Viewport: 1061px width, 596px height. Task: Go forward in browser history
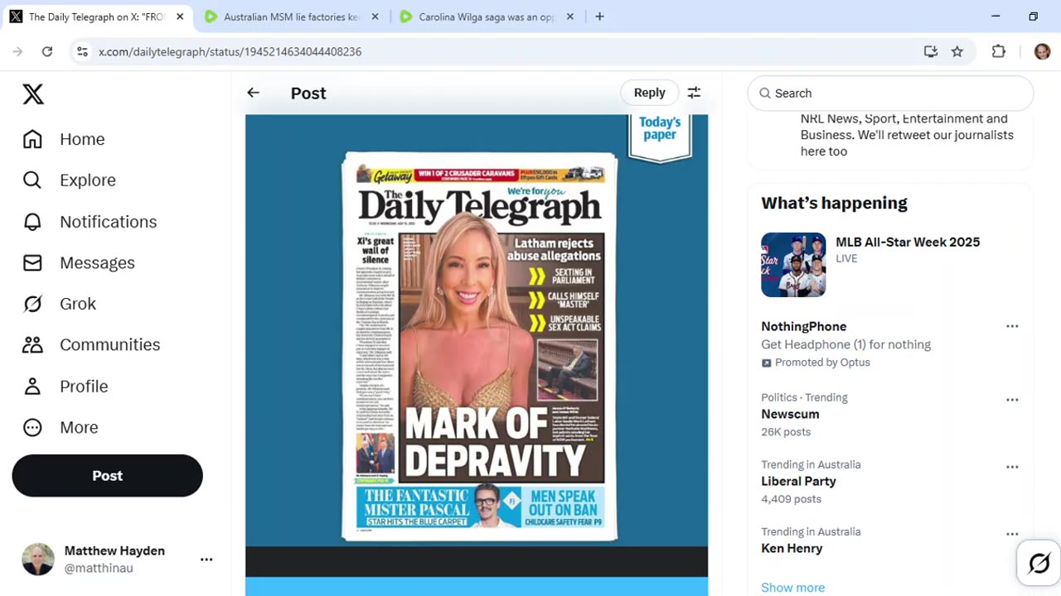coord(18,51)
